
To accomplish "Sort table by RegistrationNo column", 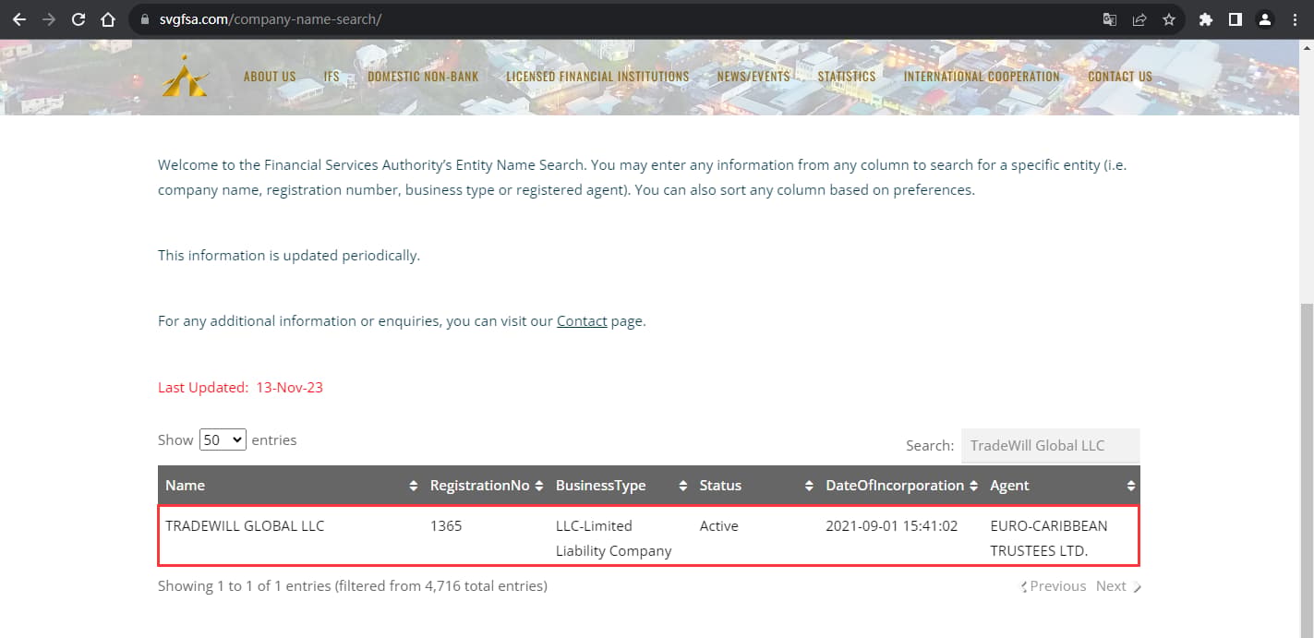I will (x=486, y=485).
